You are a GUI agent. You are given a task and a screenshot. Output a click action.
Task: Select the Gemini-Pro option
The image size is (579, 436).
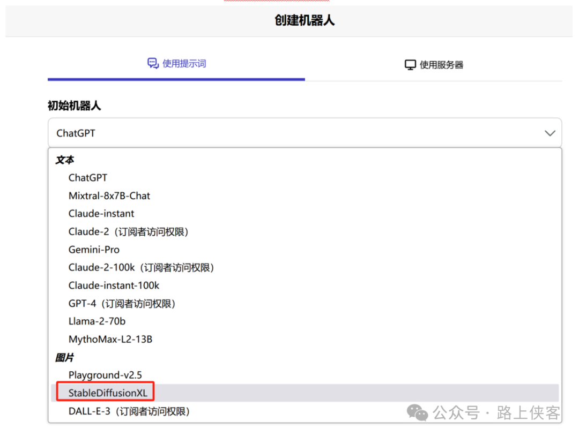pos(305,250)
